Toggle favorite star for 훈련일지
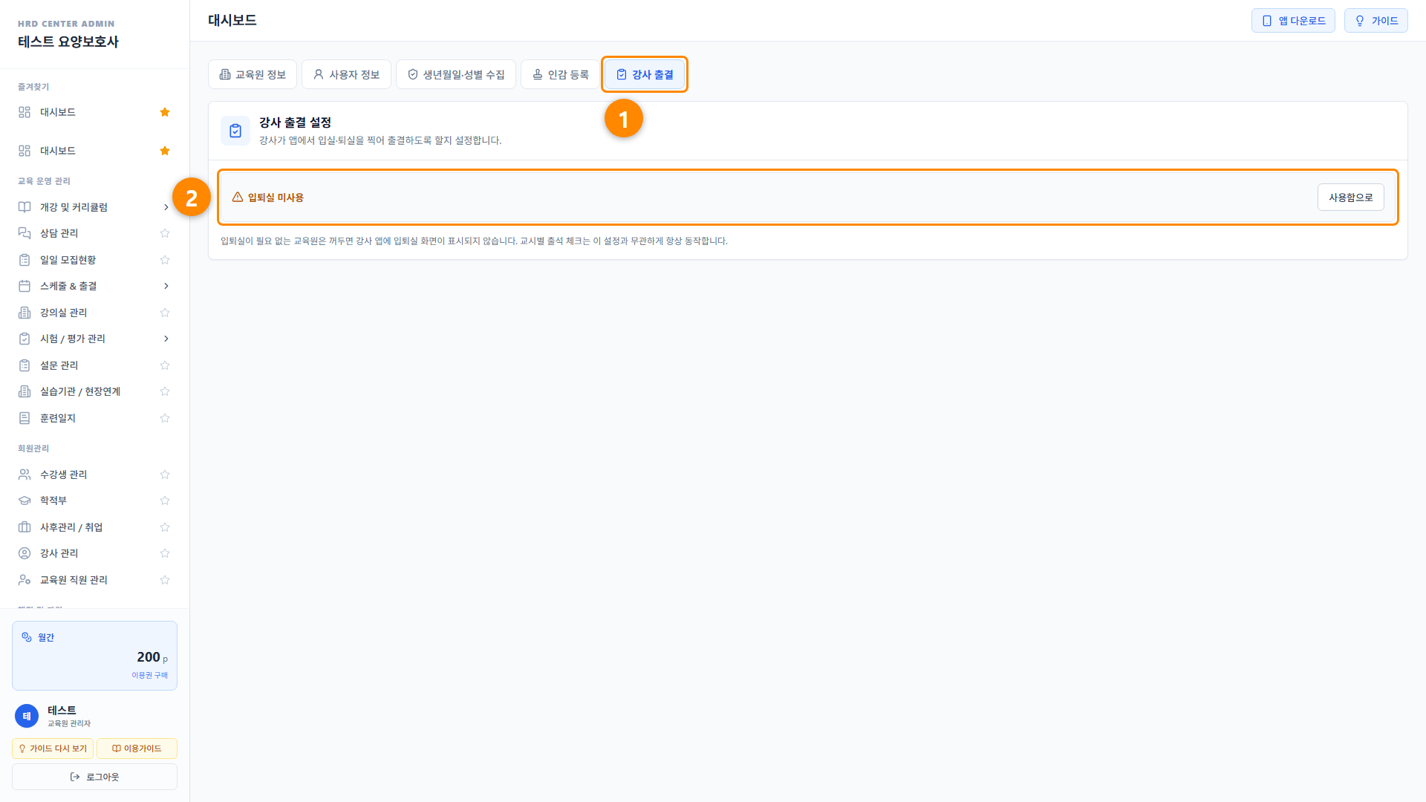The image size is (1426, 802). click(x=165, y=418)
